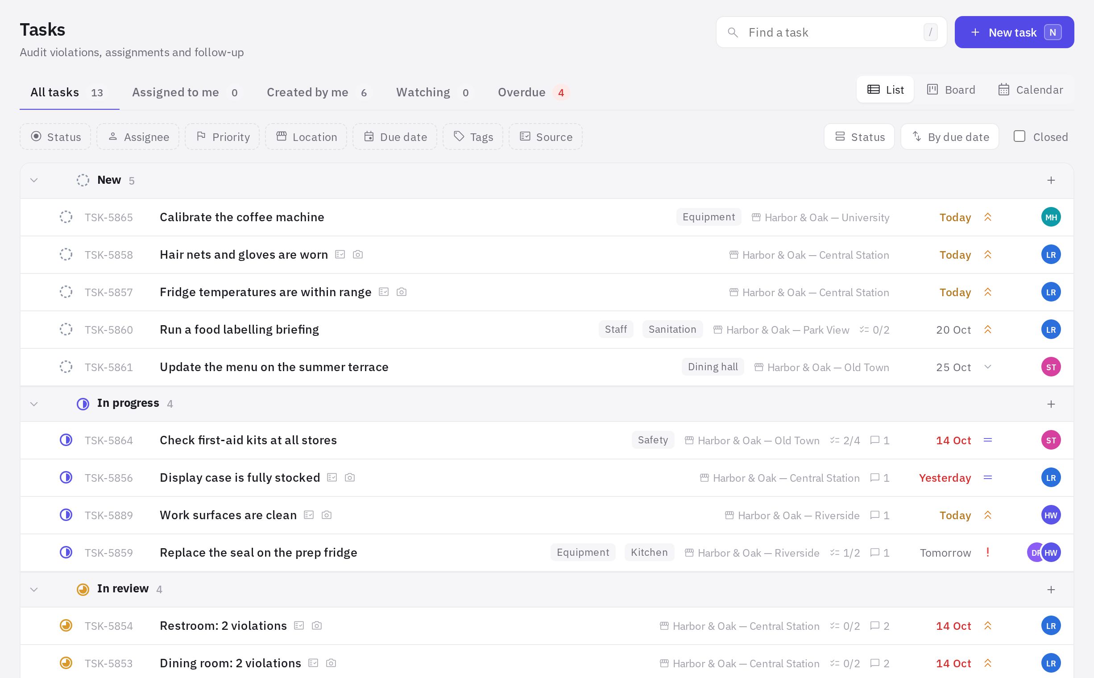Switch to Calendar view
The image size is (1094, 678).
(x=1030, y=90)
